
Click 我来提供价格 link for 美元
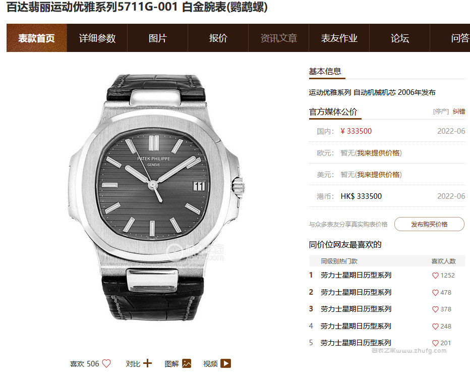coord(378,175)
